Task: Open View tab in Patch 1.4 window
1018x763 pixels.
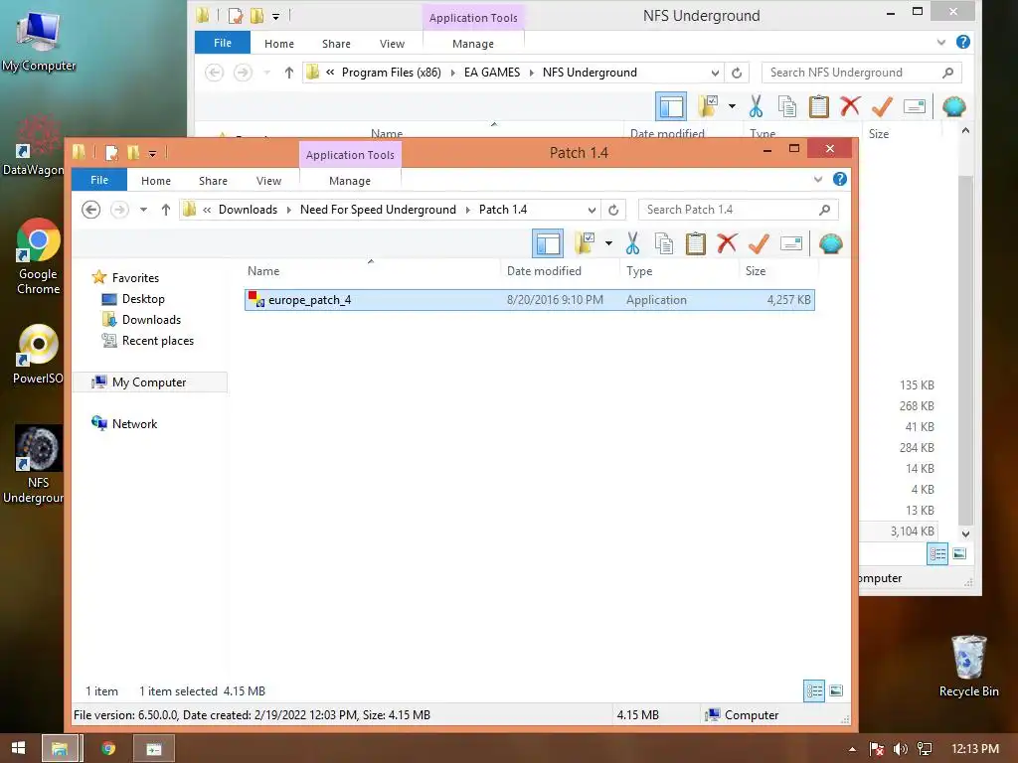Action: 268,181
